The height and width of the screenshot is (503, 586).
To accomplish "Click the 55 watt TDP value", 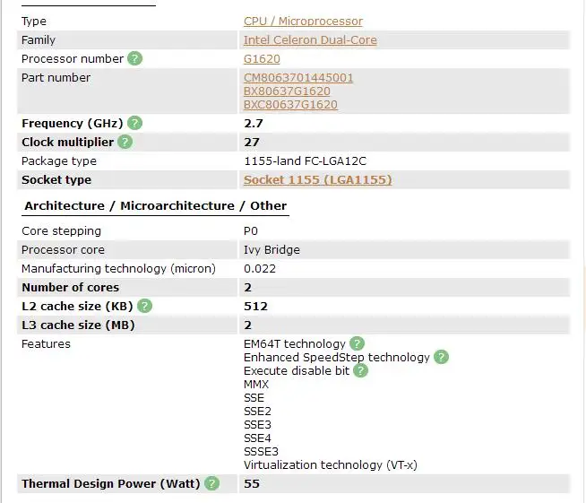I will [252, 483].
